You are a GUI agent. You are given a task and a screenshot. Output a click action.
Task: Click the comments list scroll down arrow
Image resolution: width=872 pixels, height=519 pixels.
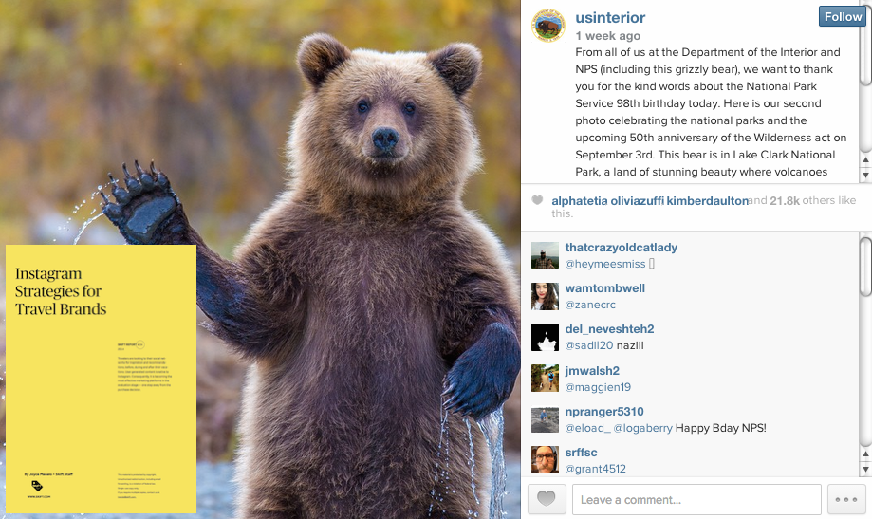(865, 469)
